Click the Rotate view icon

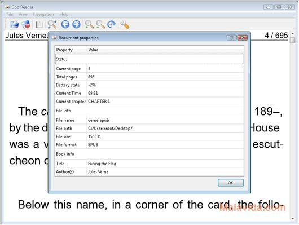tap(112, 24)
